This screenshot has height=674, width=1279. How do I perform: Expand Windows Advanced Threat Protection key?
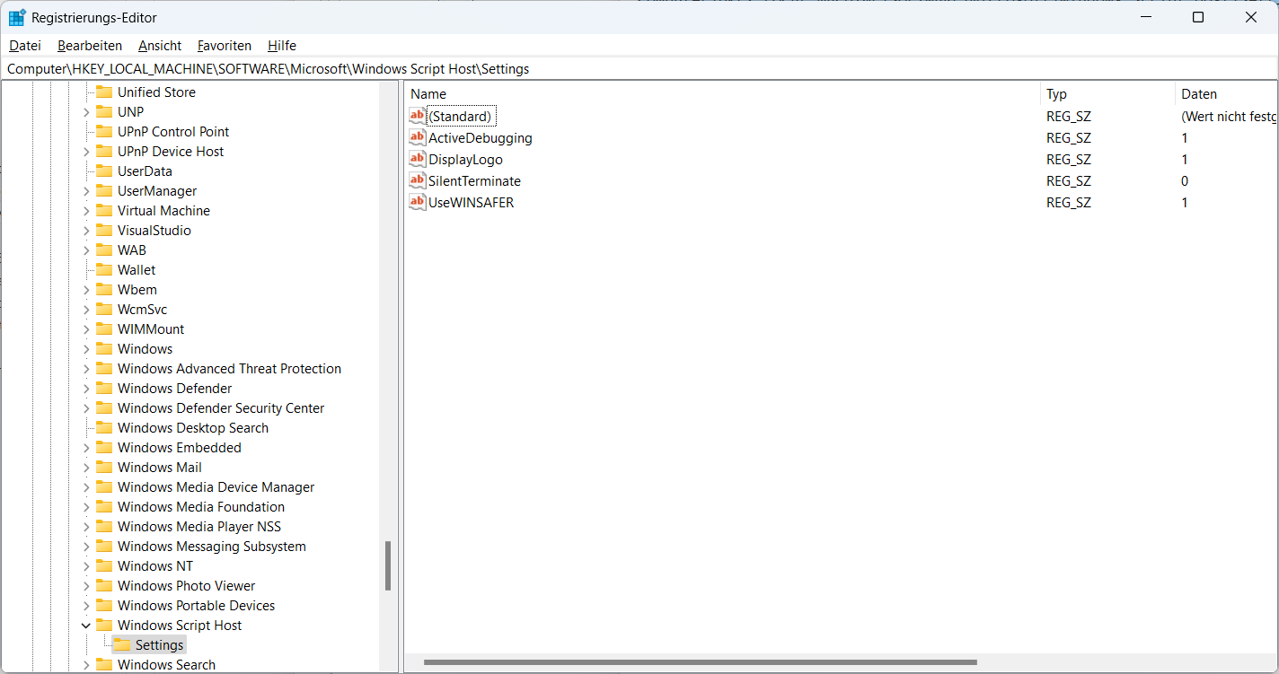86,369
